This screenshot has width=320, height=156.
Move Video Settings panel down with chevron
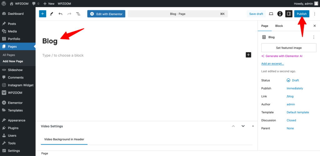(x=243, y=126)
